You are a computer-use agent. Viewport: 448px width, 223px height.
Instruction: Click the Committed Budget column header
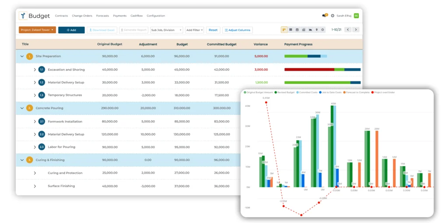tap(221, 44)
